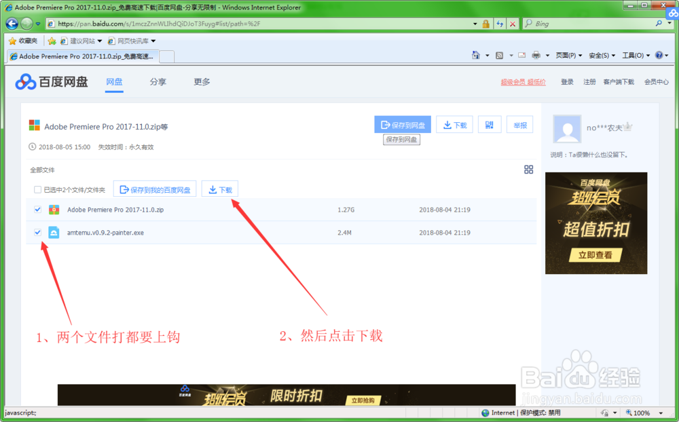Open the 建议网站 dropdown

click(81, 41)
